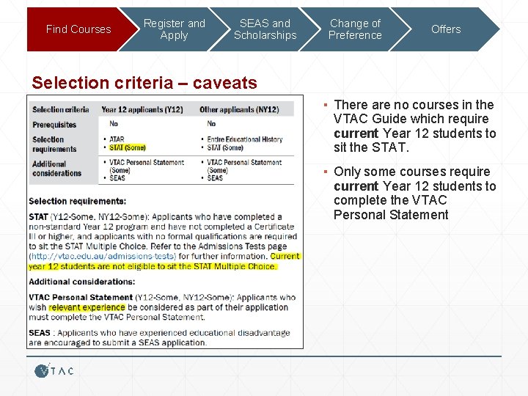
Task: Open the vtac.edu.au/admissions-tests link
Action: (x=103, y=256)
